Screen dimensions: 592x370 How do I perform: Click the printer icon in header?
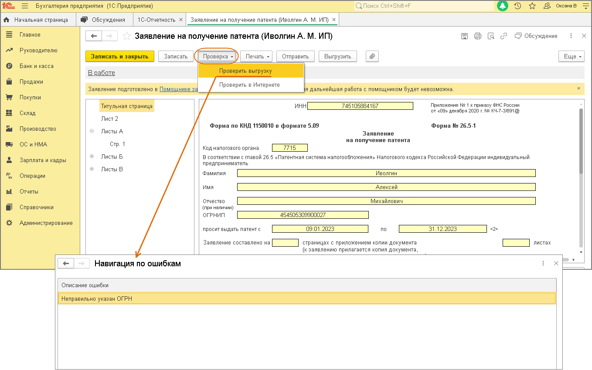point(478,36)
